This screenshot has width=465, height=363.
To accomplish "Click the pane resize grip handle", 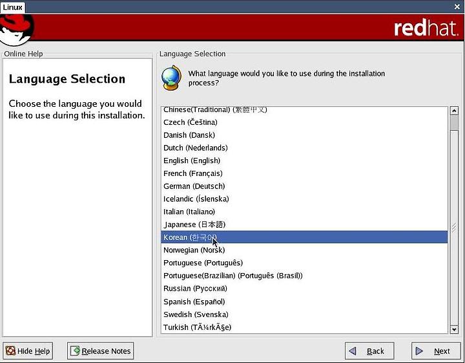I will click(x=454, y=228).
